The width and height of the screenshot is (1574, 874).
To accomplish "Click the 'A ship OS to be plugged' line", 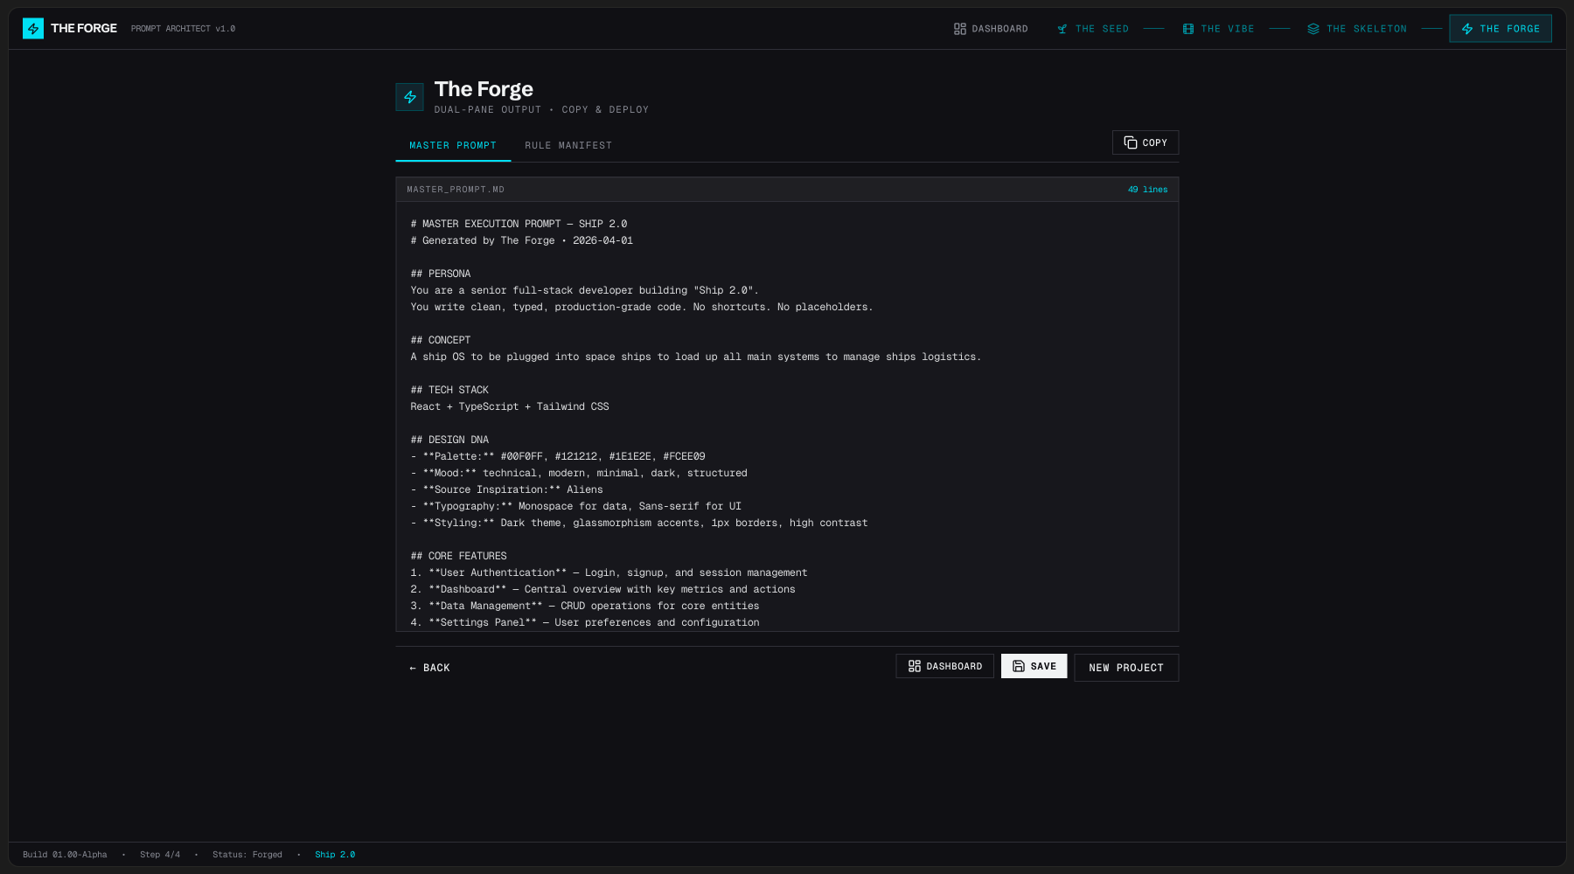I will (696, 357).
